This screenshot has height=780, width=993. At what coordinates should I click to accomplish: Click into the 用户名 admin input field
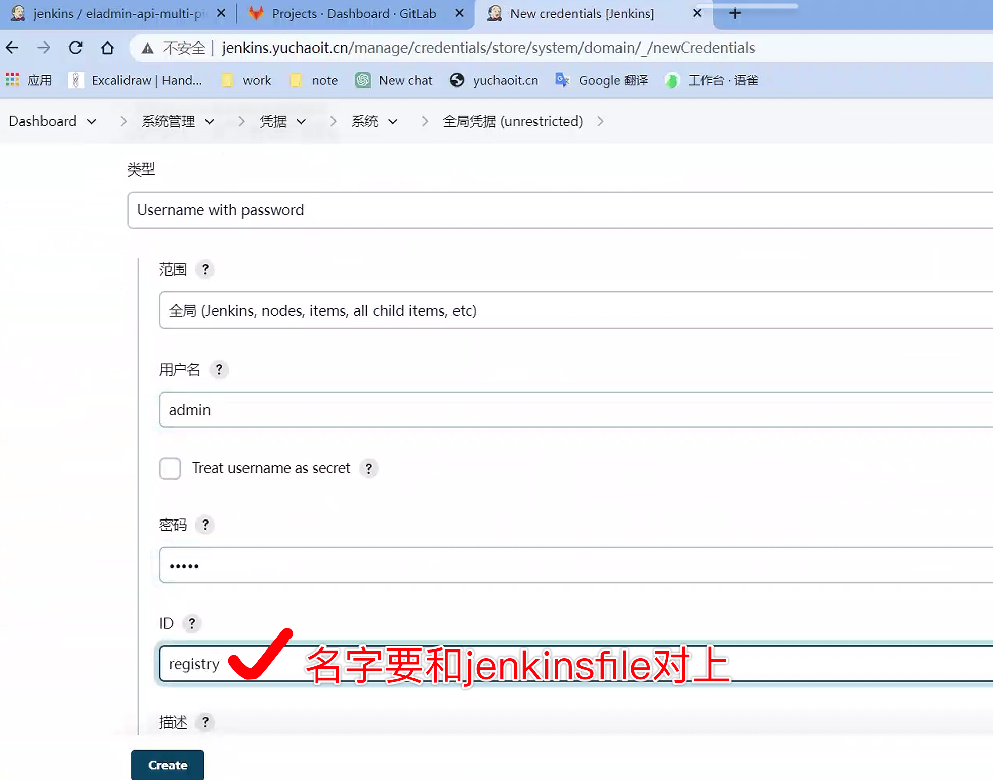click(x=572, y=410)
